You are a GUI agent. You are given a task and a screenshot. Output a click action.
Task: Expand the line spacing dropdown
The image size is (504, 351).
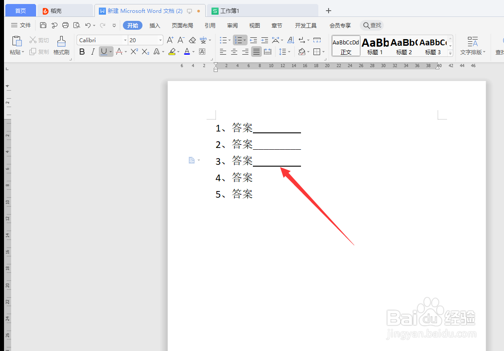click(289, 52)
